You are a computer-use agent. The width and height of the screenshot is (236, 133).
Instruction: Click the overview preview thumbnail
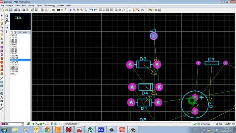click(x=20, y=21)
